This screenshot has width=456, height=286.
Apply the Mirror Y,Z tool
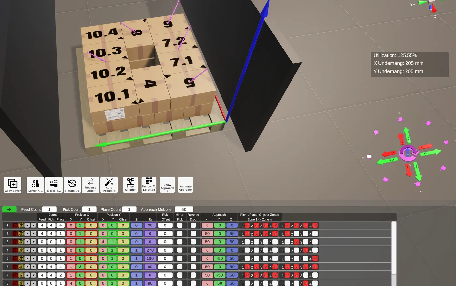coord(54,185)
